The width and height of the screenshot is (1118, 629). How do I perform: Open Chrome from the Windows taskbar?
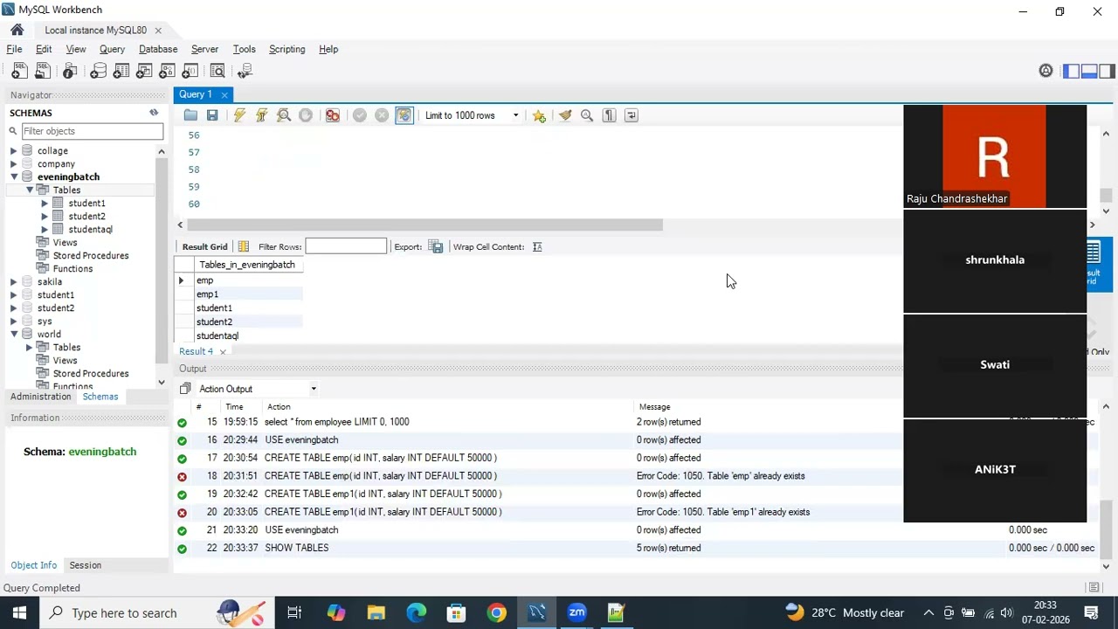tap(496, 612)
